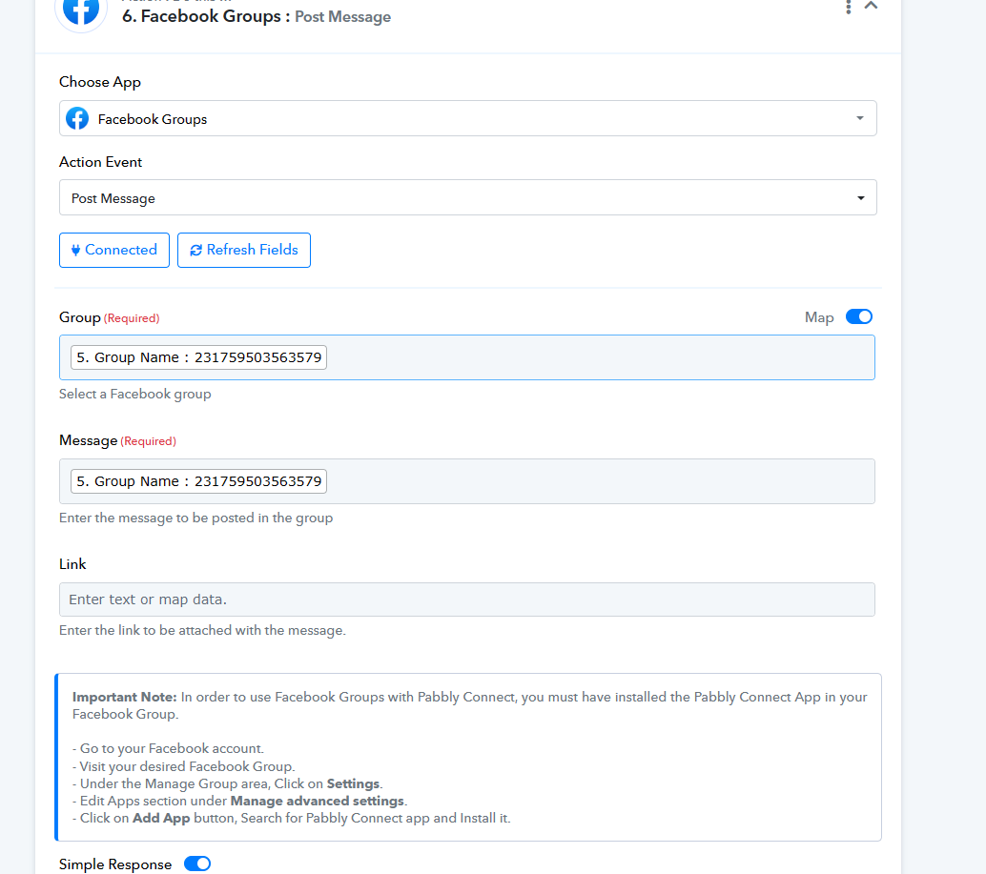Image resolution: width=986 pixels, height=874 pixels.
Task: Toggle the Simple Response switch
Action: click(197, 864)
